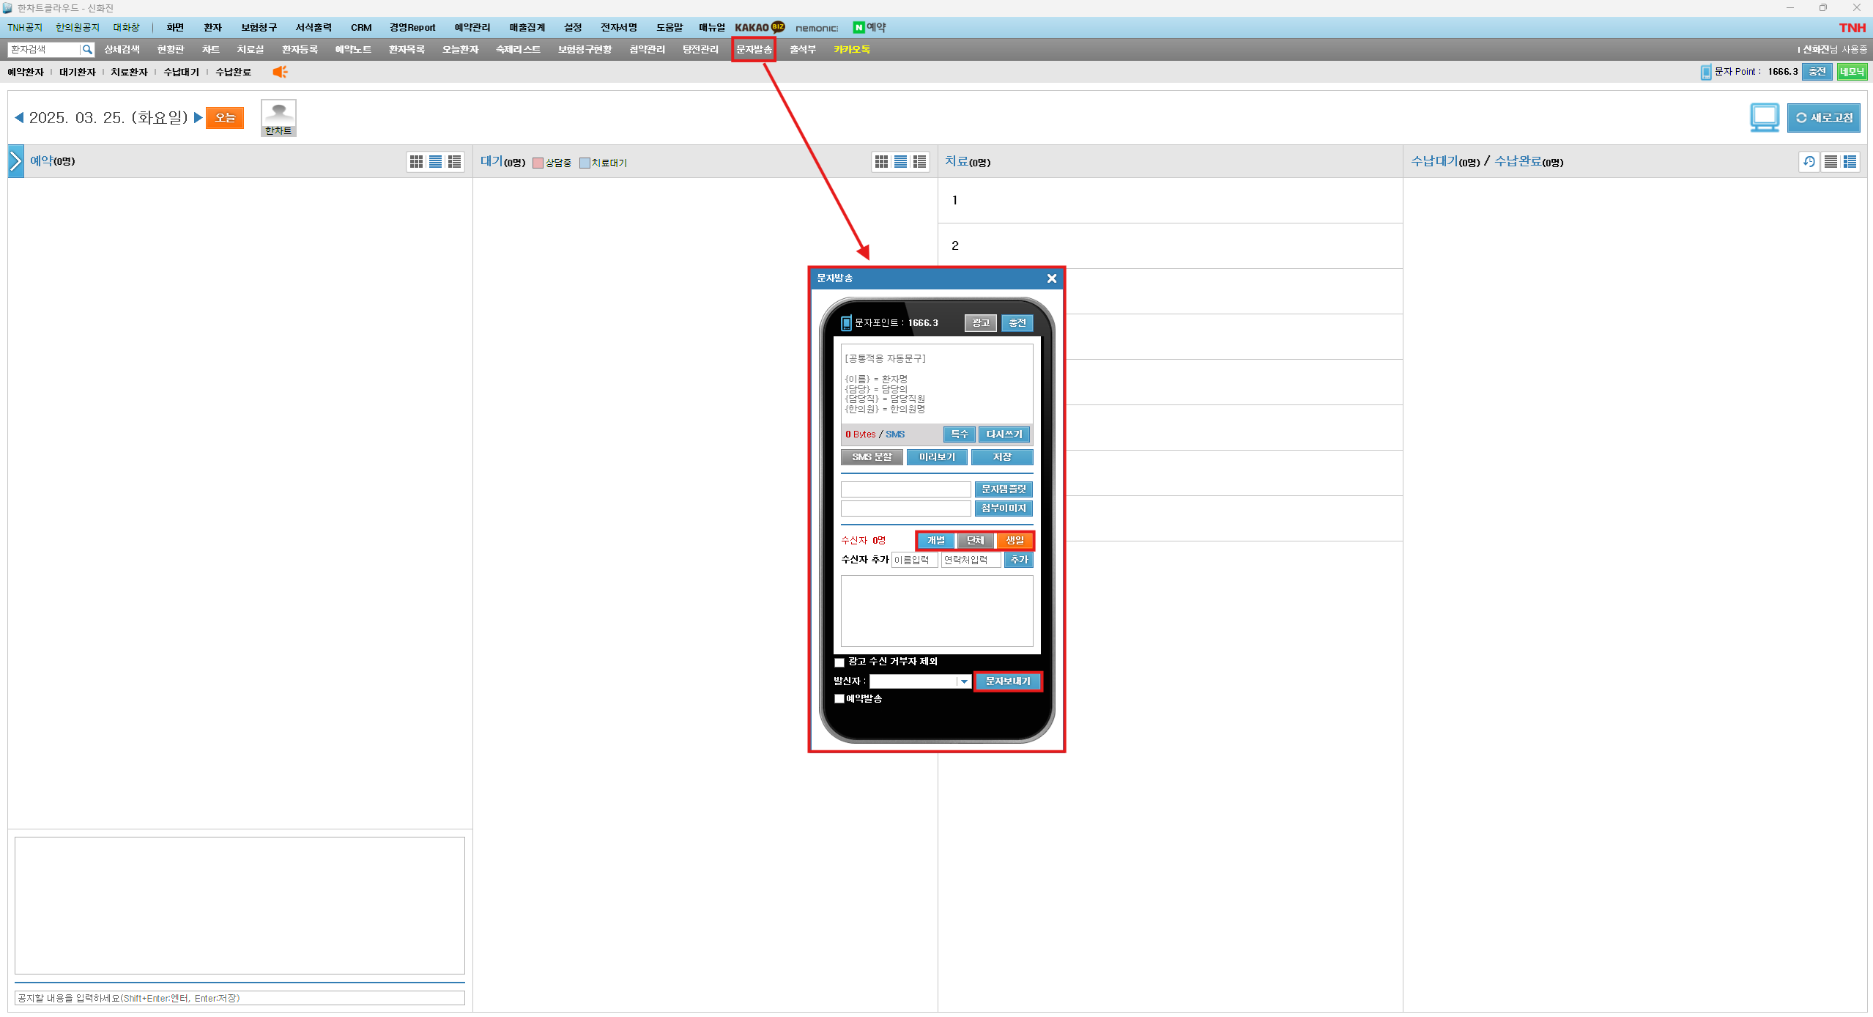Click the patient search magnifier icon

click(x=87, y=50)
